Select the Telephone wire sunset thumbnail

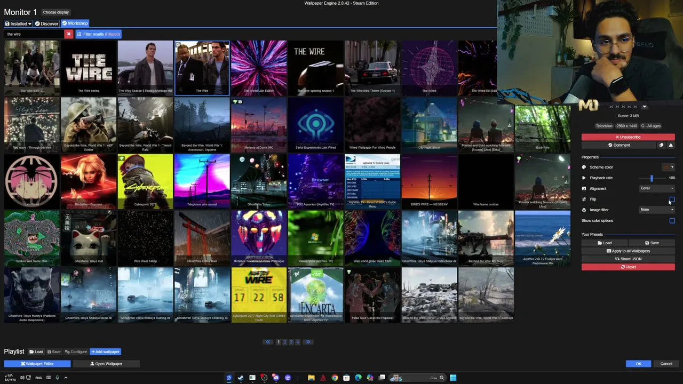coord(202,181)
